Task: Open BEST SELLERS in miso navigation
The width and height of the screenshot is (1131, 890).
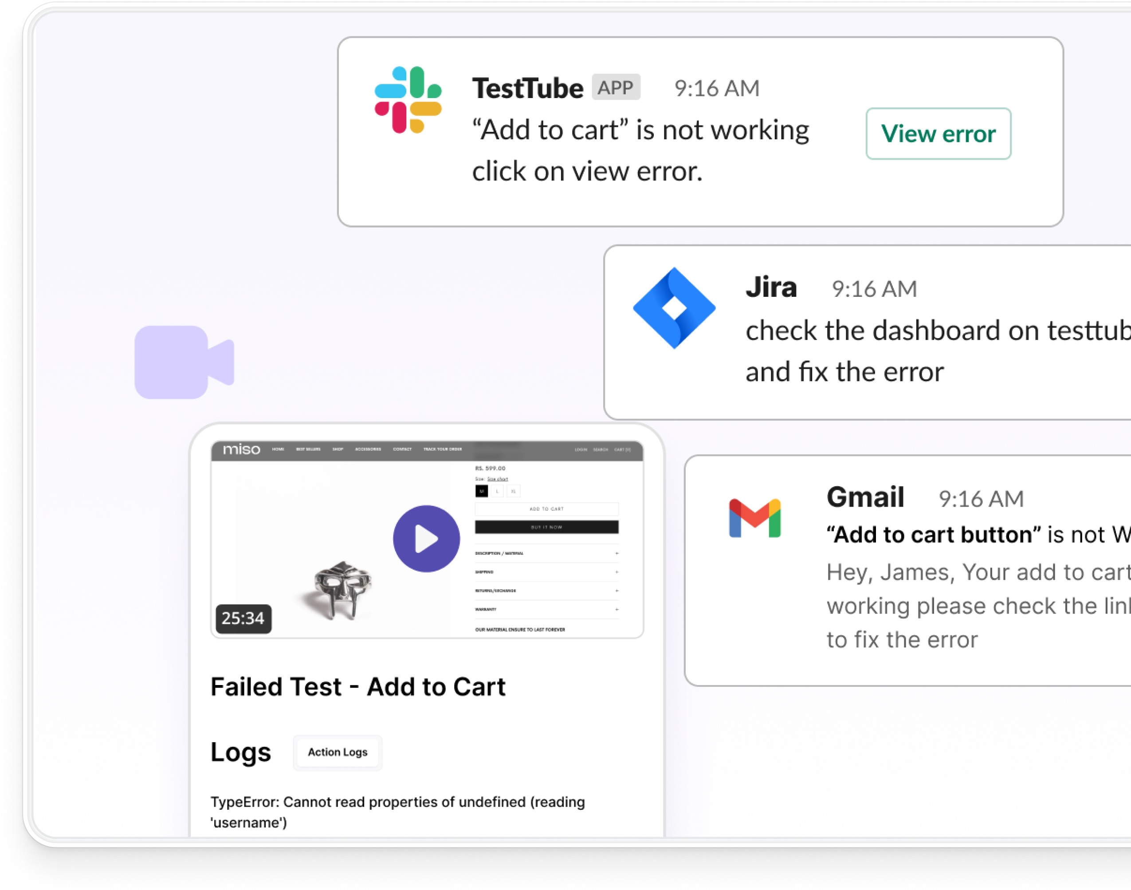Action: click(x=308, y=449)
